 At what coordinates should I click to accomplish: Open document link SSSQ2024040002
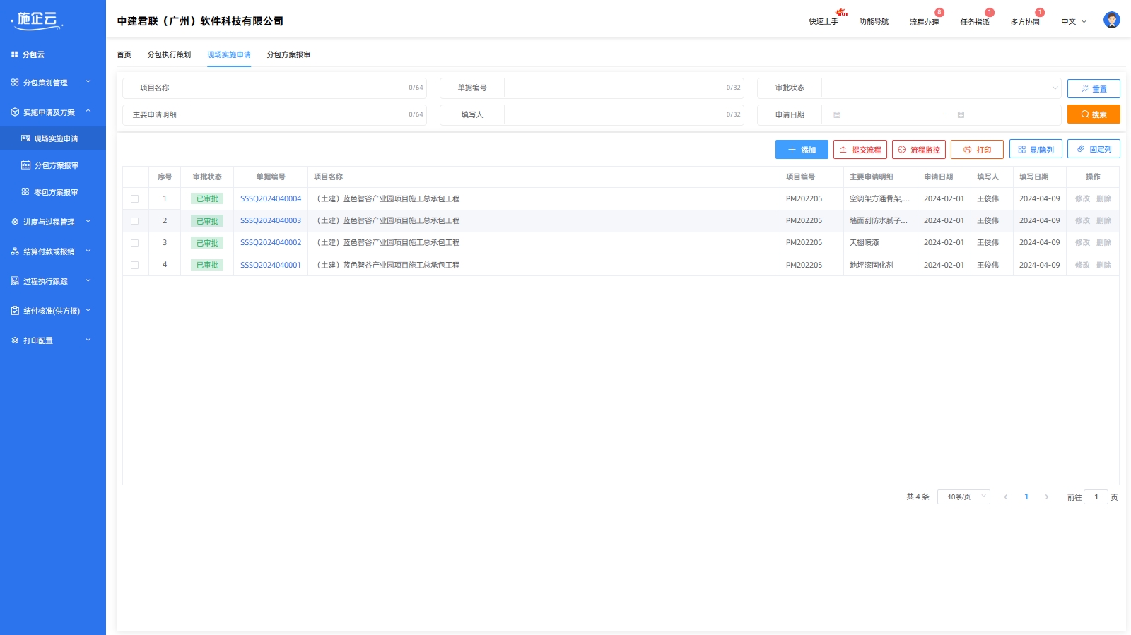point(271,243)
